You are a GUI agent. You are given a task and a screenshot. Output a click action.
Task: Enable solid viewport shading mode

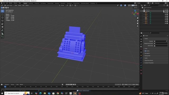(x=133, y=5)
